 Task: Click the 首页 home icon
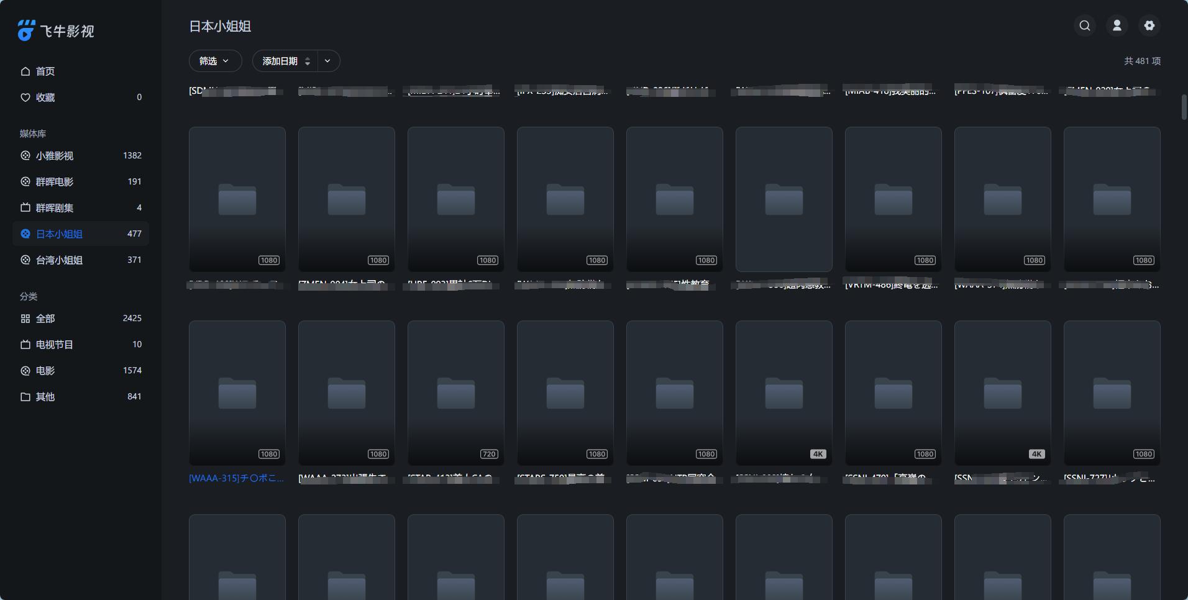(x=25, y=71)
